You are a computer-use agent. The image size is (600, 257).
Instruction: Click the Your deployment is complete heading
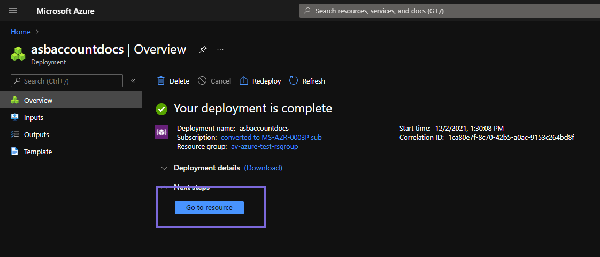[x=253, y=108]
